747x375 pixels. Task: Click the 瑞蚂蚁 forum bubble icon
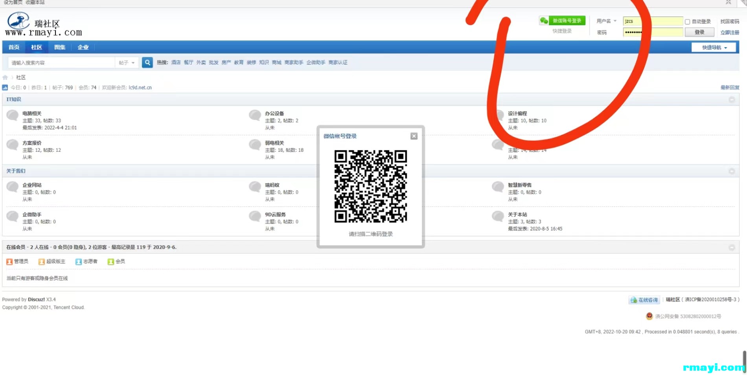coord(255,187)
